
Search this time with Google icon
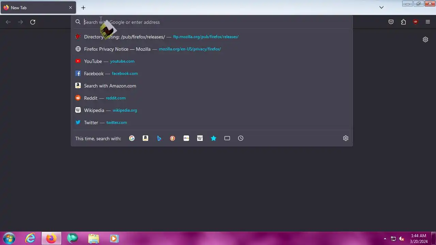tap(132, 138)
